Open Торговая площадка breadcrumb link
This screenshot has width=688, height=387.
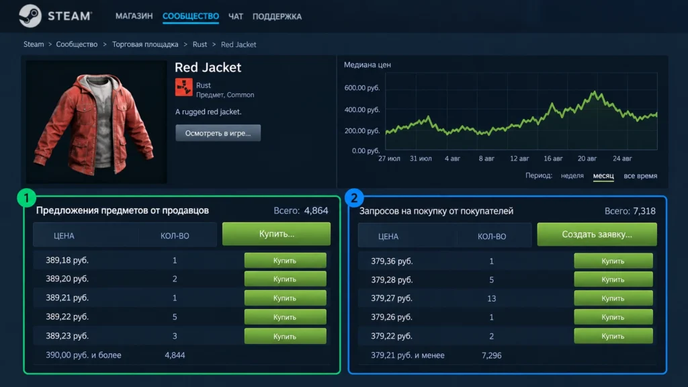pos(145,44)
